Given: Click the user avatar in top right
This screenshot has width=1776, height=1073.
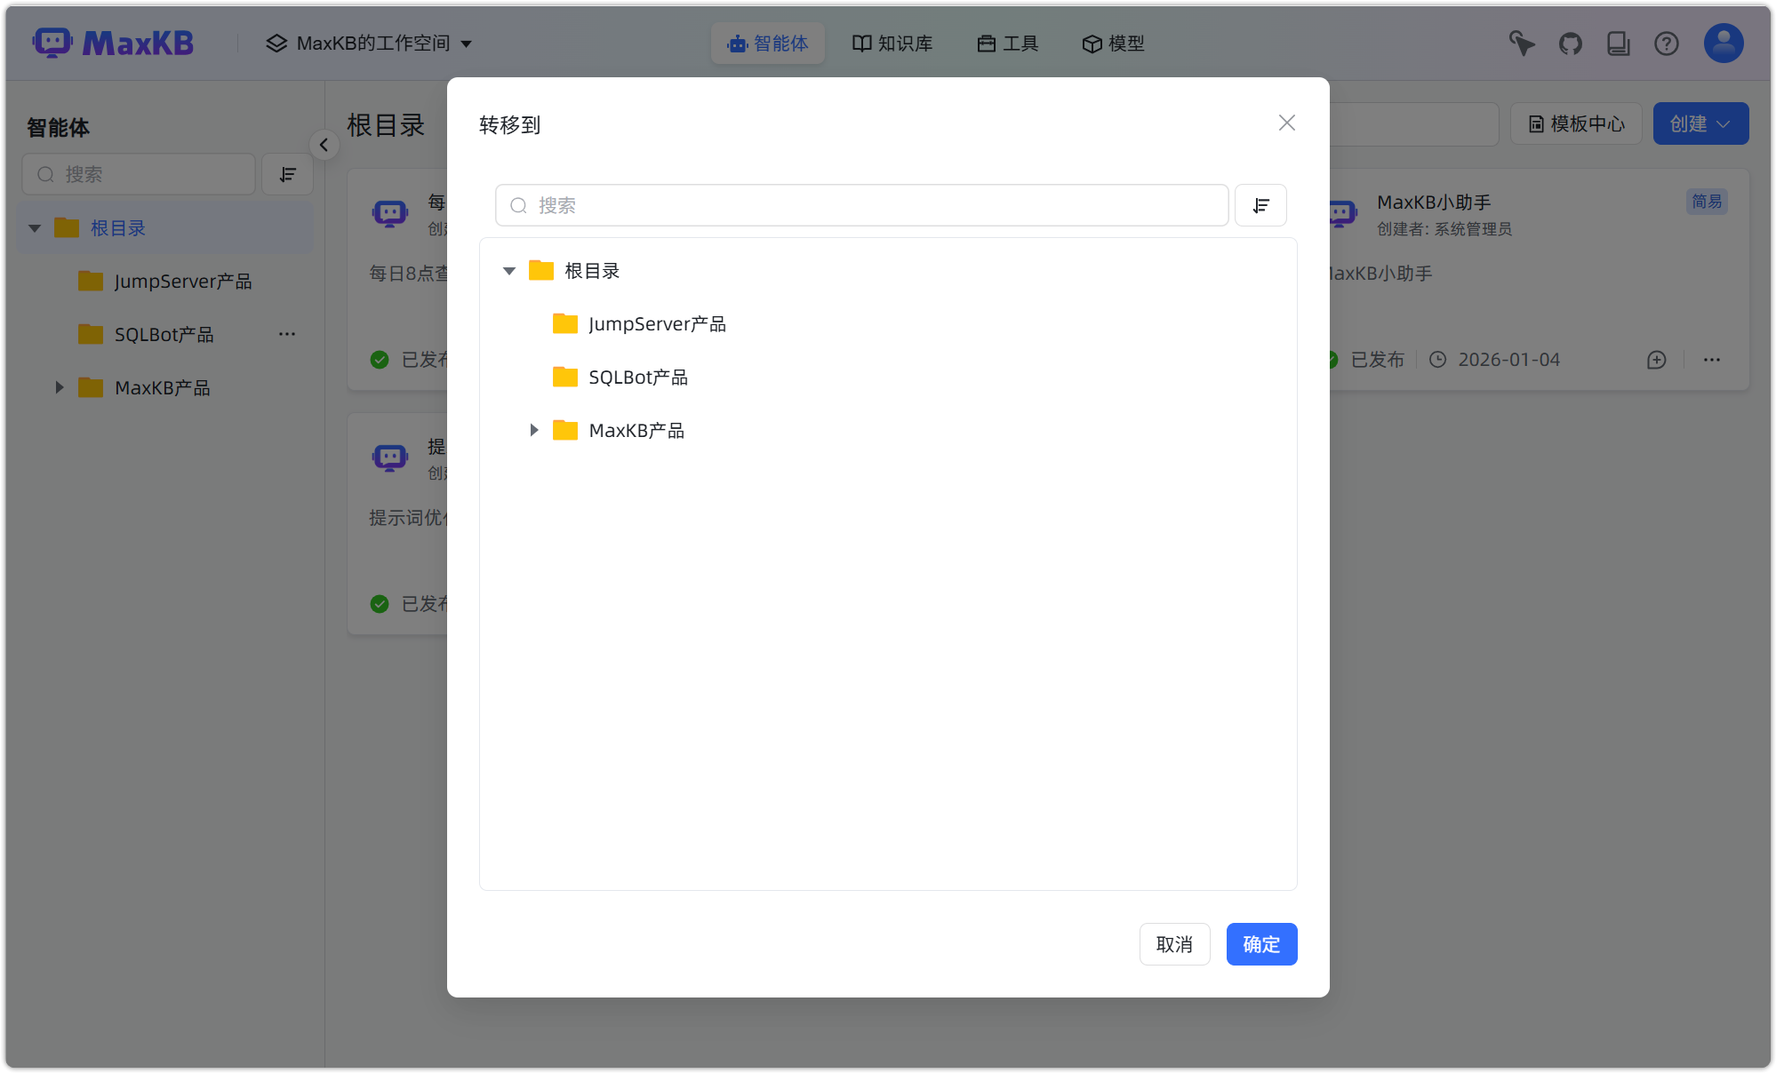Looking at the screenshot, I should [1723, 43].
